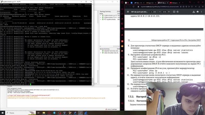Image resolution: width=205 pixels, height=115 pixels.
Task: Open Telegram from the taskbar
Action: click(54, 113)
